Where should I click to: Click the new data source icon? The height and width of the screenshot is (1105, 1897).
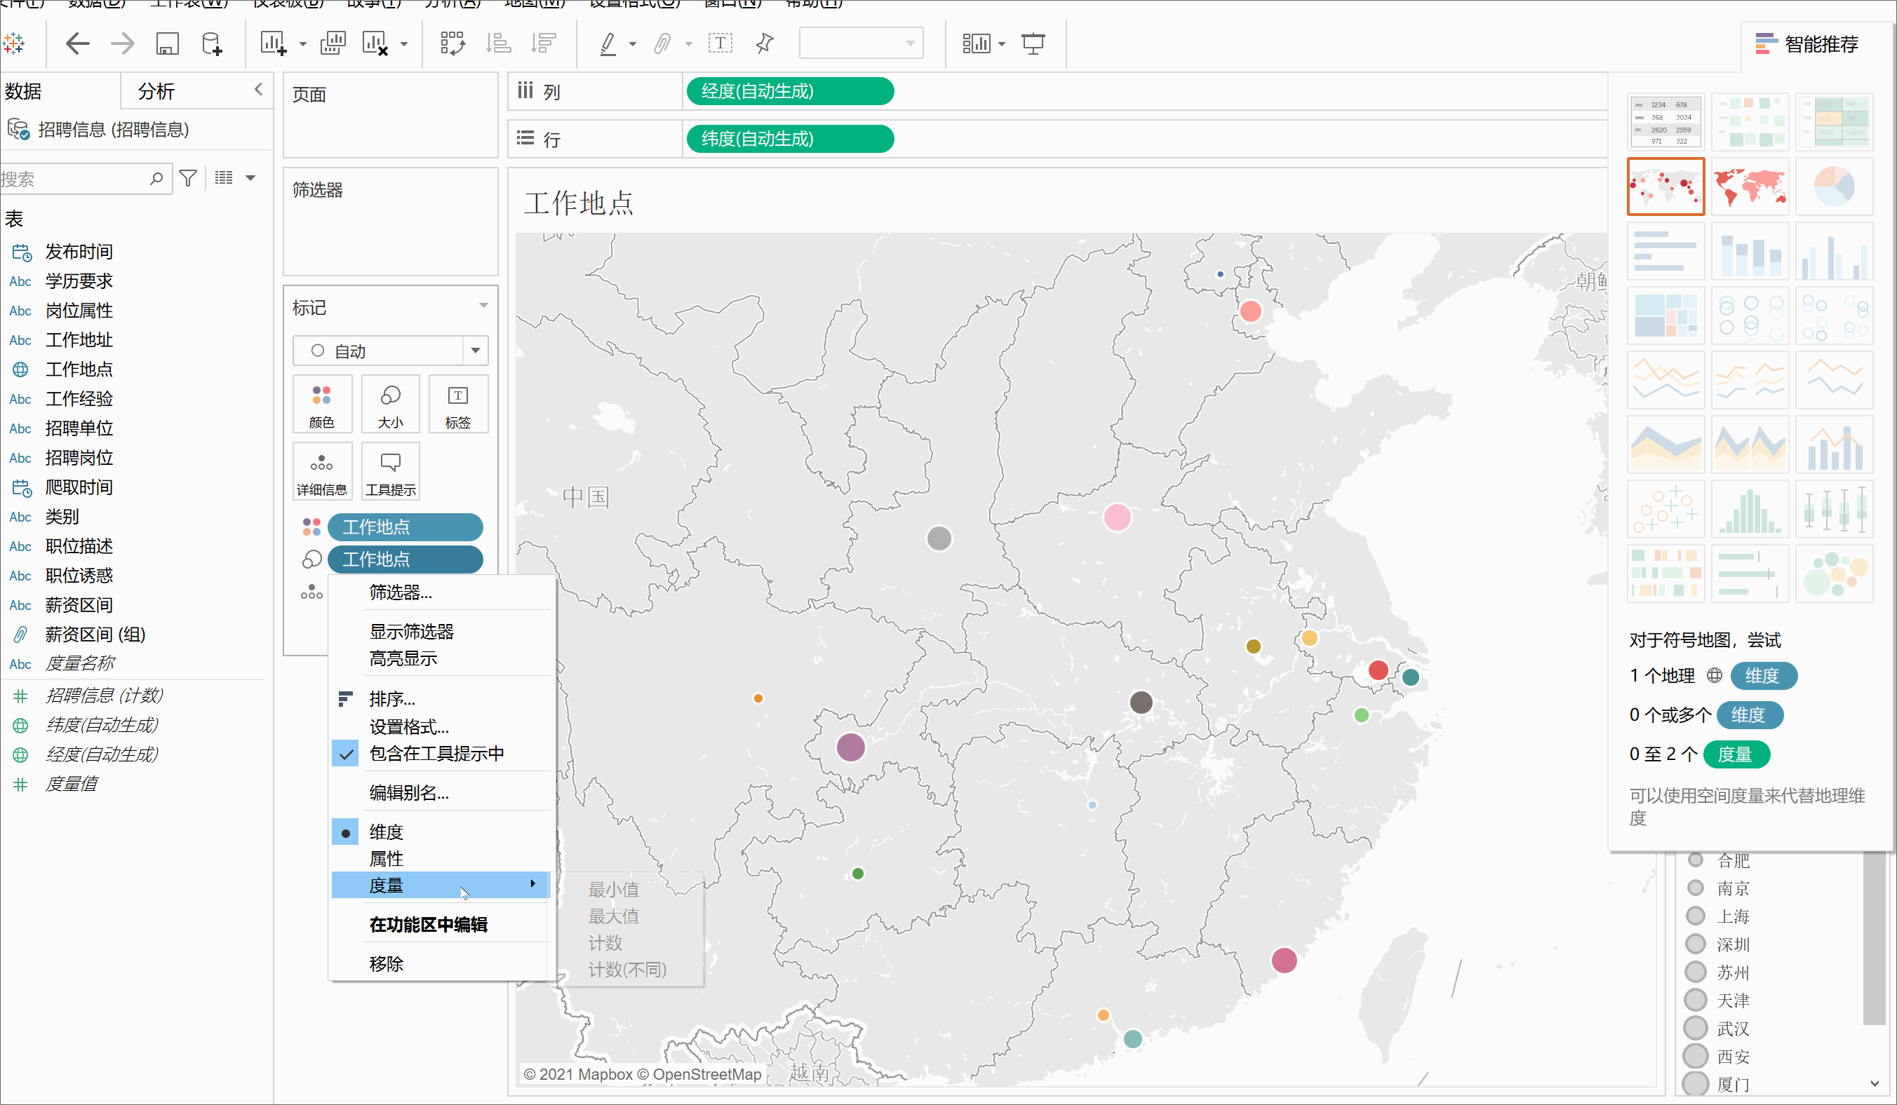[x=212, y=43]
